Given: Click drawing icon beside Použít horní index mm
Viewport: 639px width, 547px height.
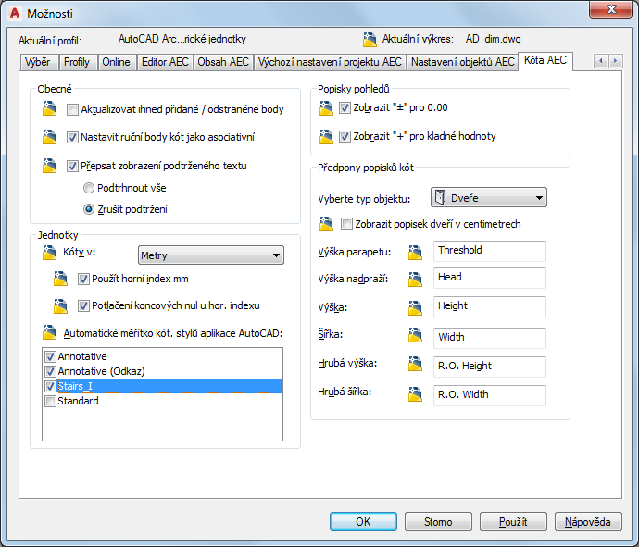Looking at the screenshot, I should (x=60, y=279).
